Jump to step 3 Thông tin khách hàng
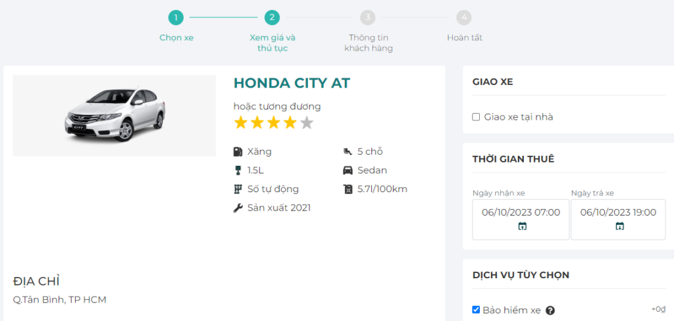 (368, 18)
